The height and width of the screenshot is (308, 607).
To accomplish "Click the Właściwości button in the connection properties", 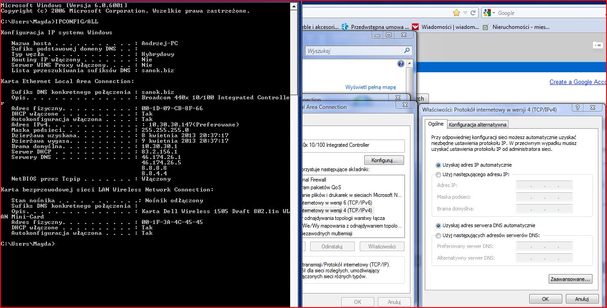I will click(x=382, y=247).
